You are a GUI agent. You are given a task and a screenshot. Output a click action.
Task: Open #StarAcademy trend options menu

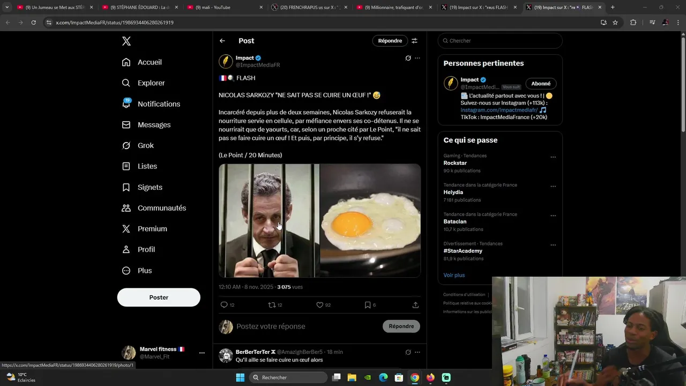pos(553,245)
